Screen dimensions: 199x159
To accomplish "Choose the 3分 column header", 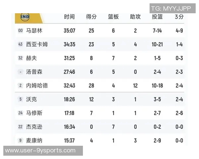I will 179,17.
